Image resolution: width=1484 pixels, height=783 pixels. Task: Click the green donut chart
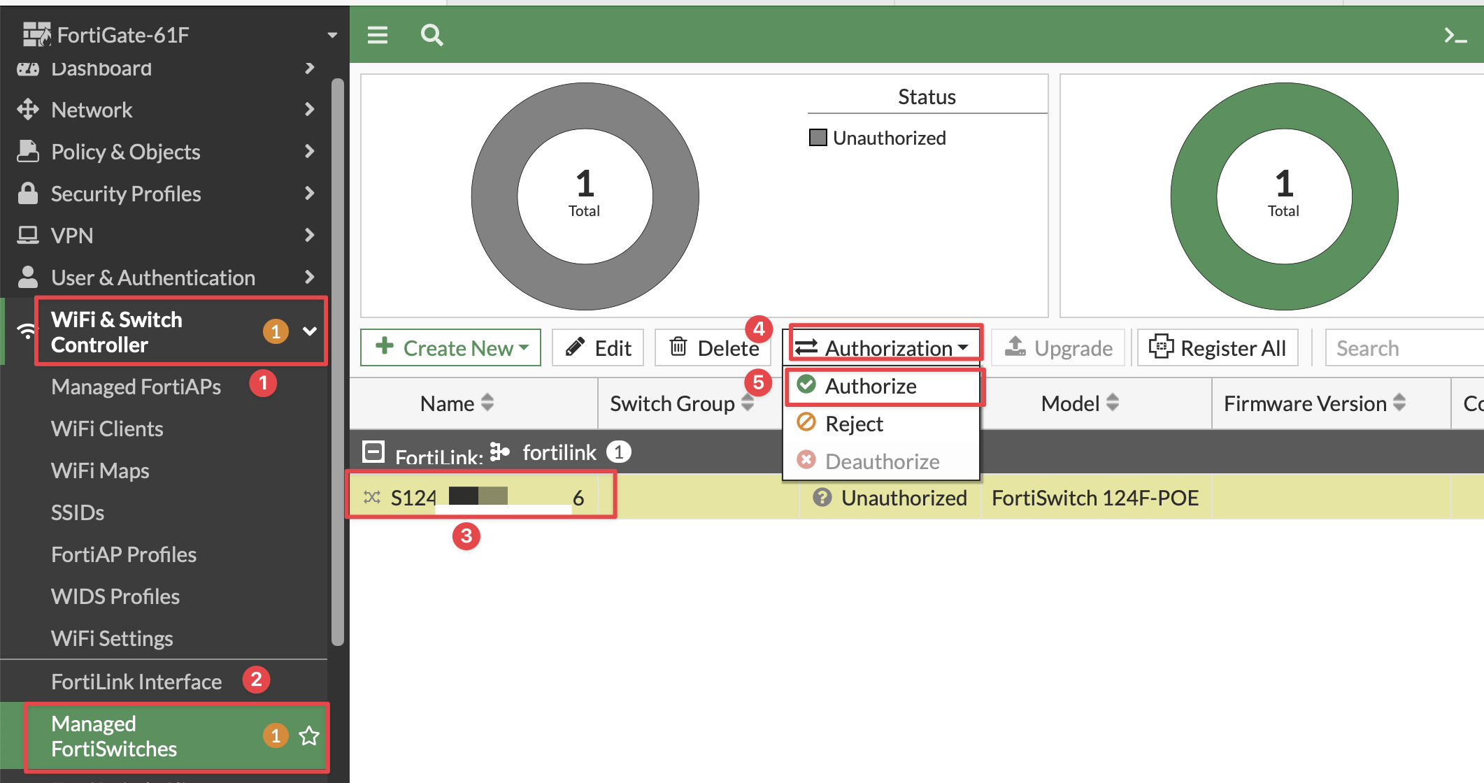[1285, 196]
